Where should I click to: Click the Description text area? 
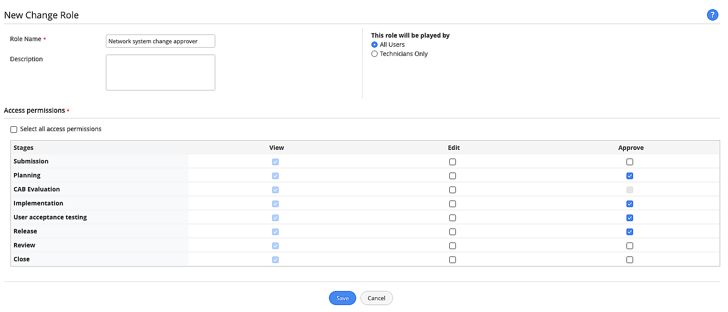[x=160, y=73]
